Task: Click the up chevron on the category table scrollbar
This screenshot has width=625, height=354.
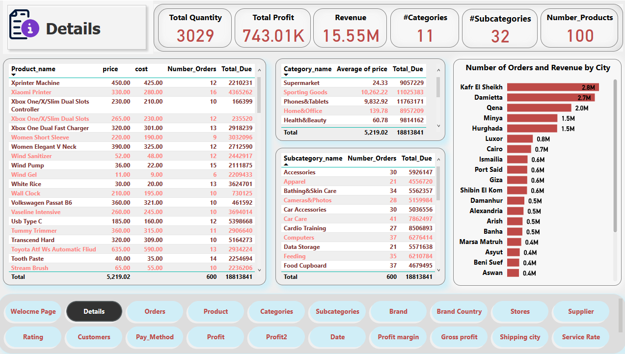Action: click(x=438, y=70)
